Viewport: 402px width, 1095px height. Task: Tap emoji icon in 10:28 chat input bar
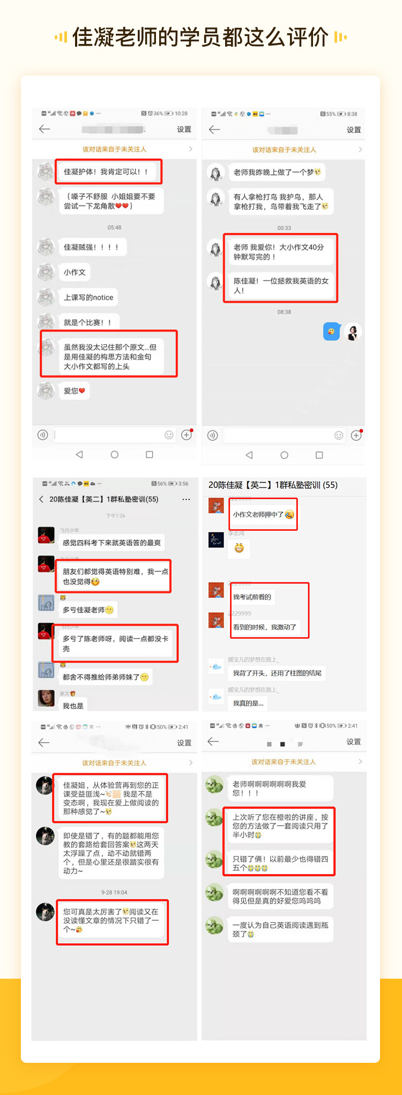(169, 435)
